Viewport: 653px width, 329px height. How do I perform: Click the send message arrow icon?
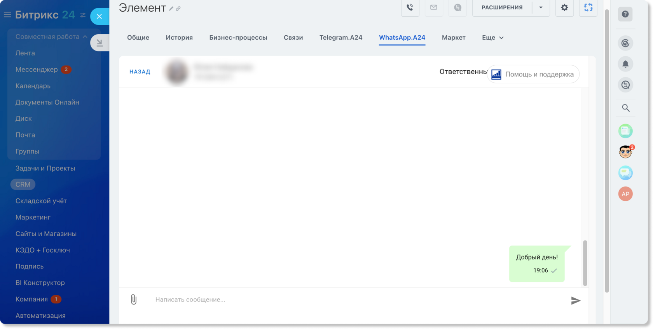coord(576,300)
